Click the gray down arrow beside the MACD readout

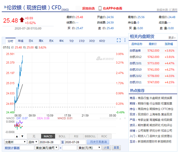[125, 118]
